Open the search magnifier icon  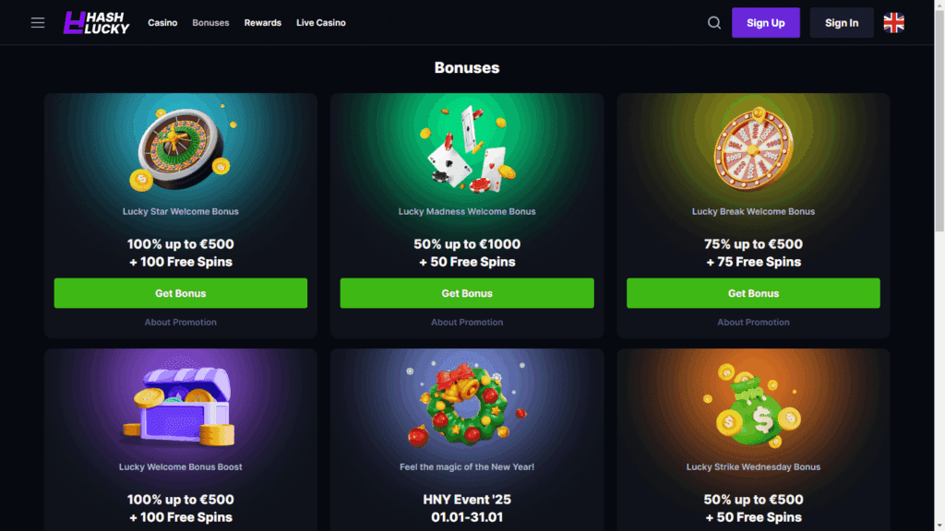714,23
